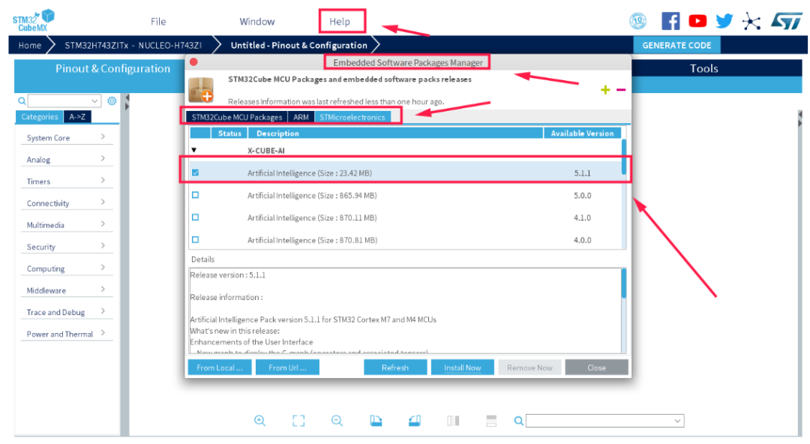Click the Refresh button
Screen dimensions: 810x444
click(395, 367)
